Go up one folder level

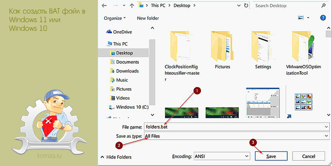(x=132, y=6)
